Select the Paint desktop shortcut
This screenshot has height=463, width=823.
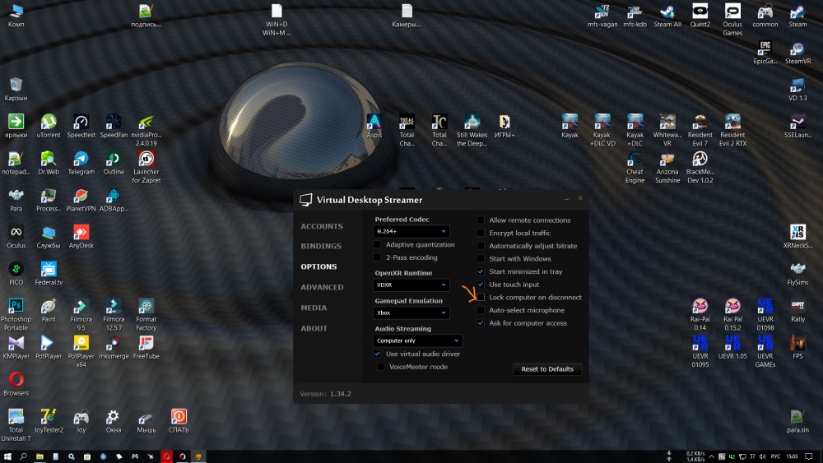tap(49, 307)
